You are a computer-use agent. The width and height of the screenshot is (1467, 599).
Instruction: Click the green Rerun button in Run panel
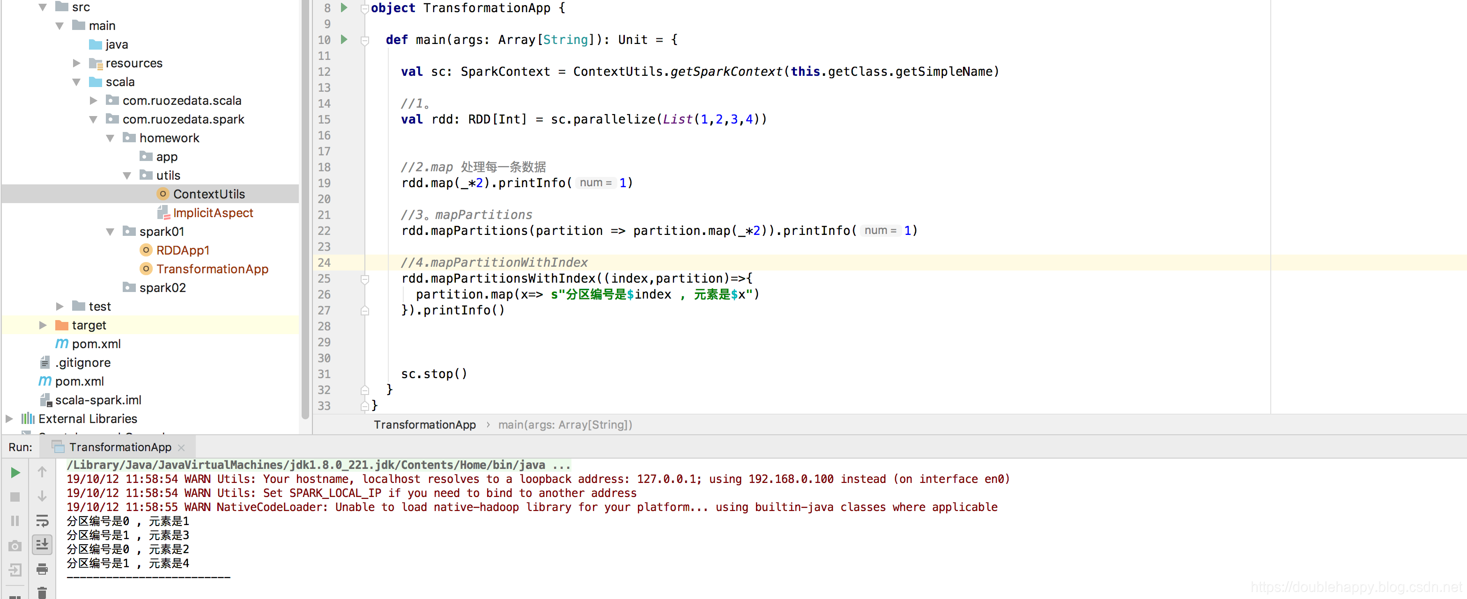(15, 472)
